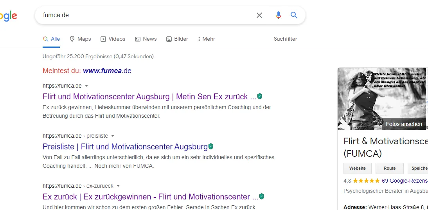Click the Route button
The width and height of the screenshot is (428, 210).
390,168
